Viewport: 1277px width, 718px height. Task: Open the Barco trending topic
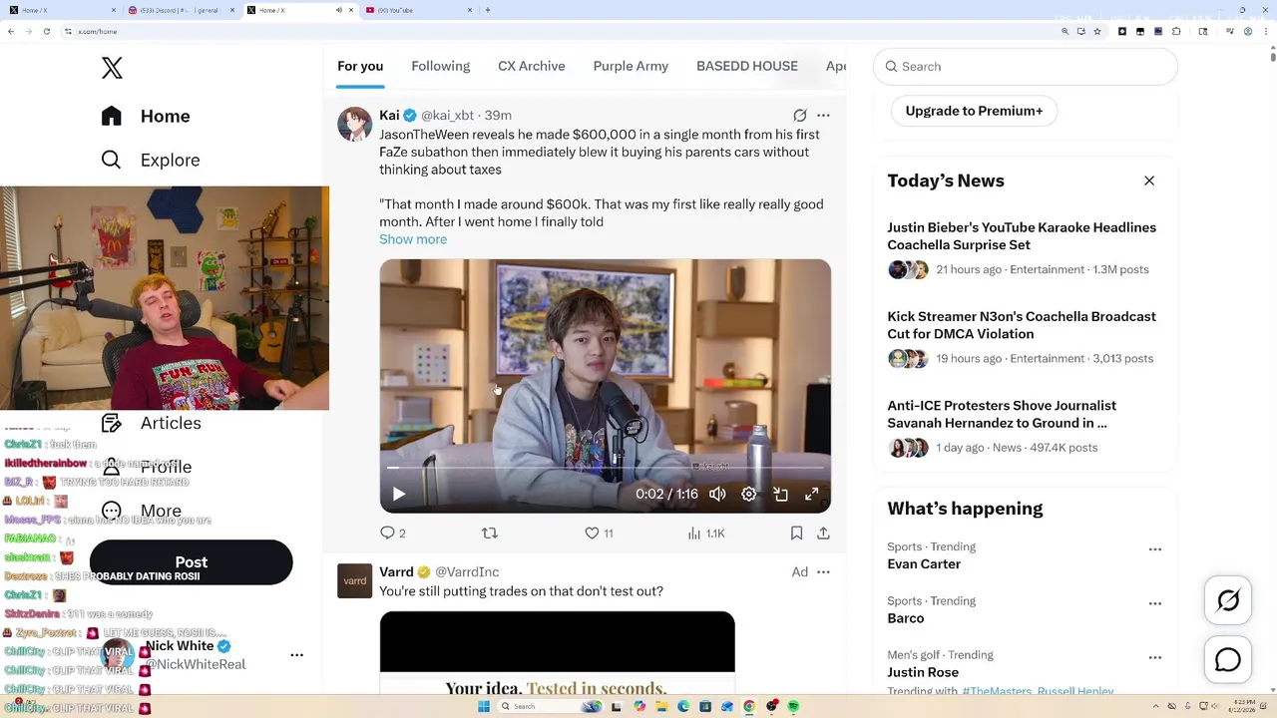coord(906,618)
